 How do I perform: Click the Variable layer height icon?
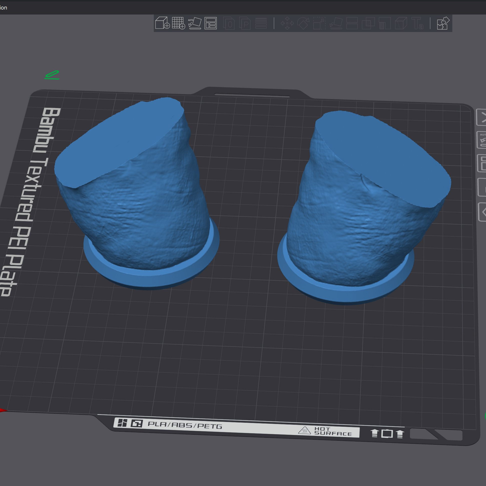click(x=261, y=24)
